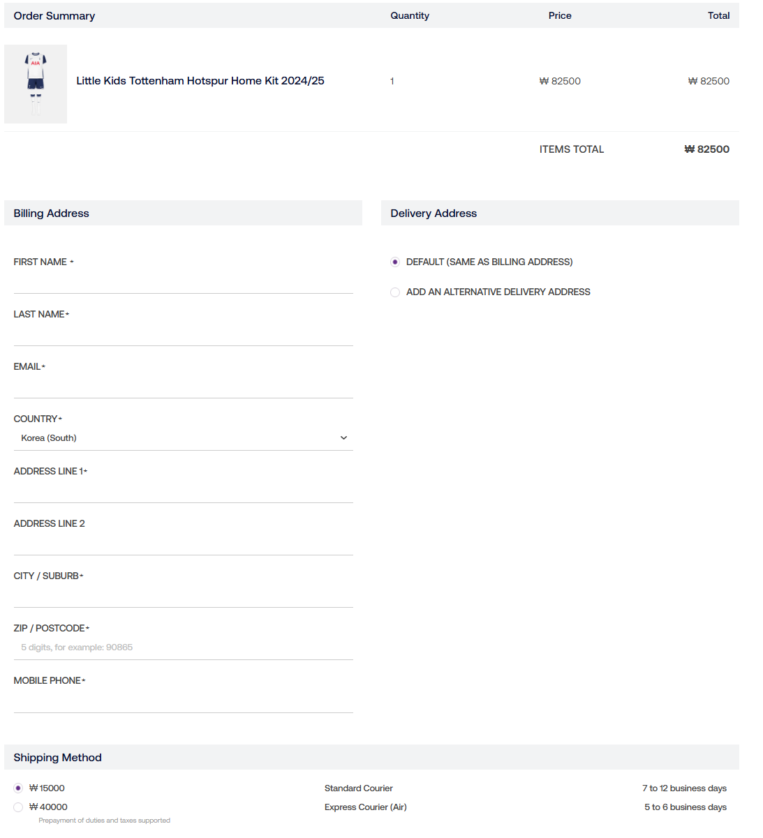Click the Billing Address heading
The width and height of the screenshot is (763, 838).
[52, 214]
